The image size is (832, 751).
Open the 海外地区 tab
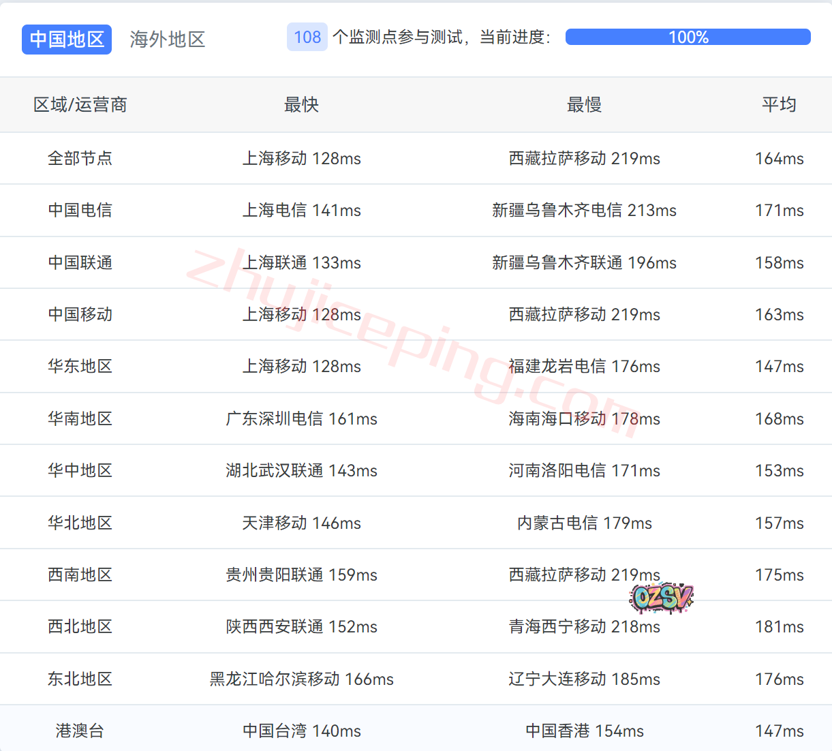(167, 40)
